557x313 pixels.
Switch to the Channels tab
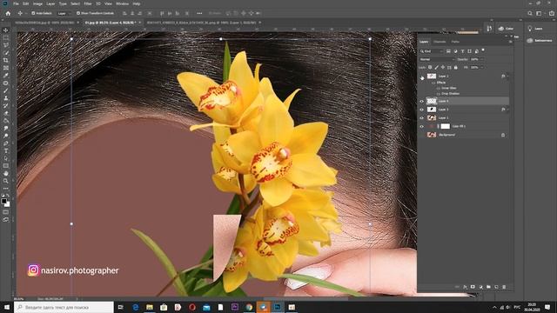click(440, 42)
